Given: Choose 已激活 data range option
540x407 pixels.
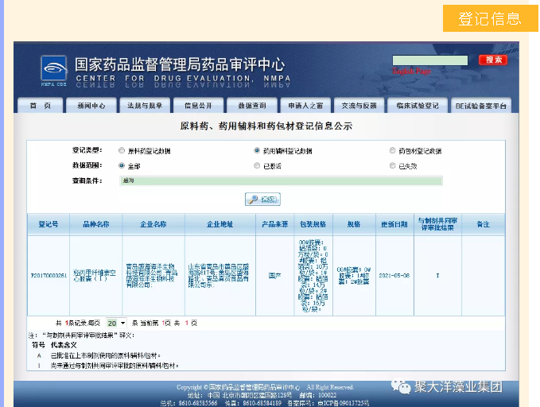Looking at the screenshot, I should tap(257, 166).
